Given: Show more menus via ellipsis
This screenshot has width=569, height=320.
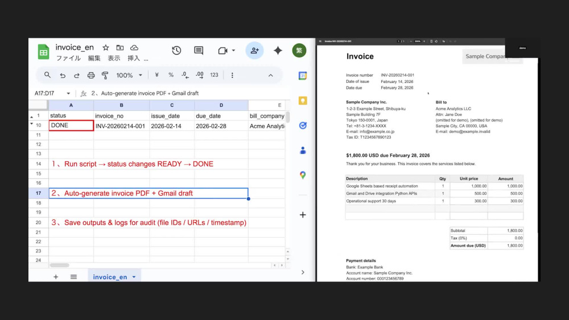Looking at the screenshot, I should coord(146,59).
